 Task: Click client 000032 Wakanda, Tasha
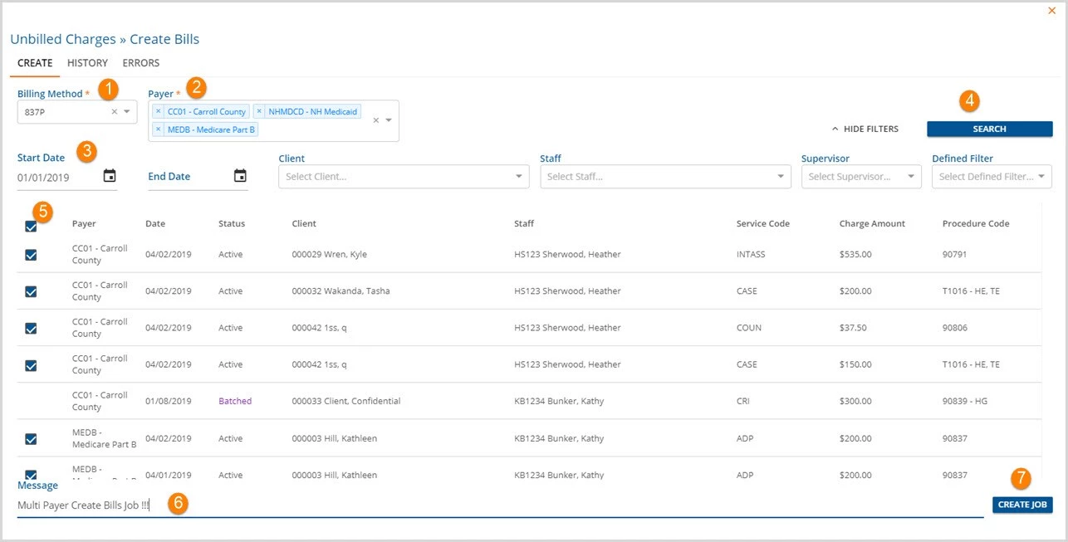coord(341,291)
